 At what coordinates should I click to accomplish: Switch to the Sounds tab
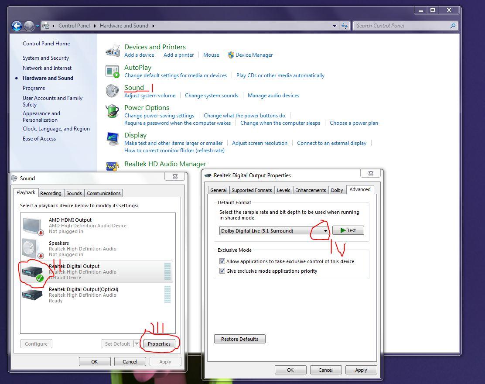click(74, 193)
